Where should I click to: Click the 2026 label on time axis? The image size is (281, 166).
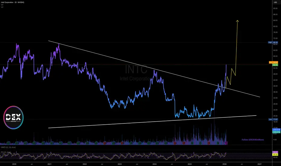[224, 164]
